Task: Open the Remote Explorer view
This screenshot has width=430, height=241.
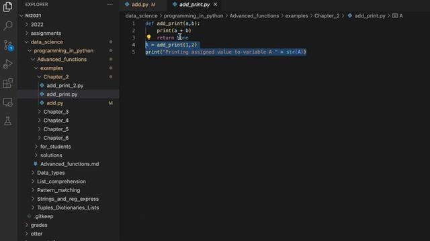Action: click(7, 102)
